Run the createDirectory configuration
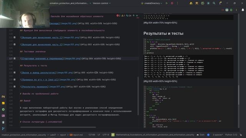 [166, 3]
